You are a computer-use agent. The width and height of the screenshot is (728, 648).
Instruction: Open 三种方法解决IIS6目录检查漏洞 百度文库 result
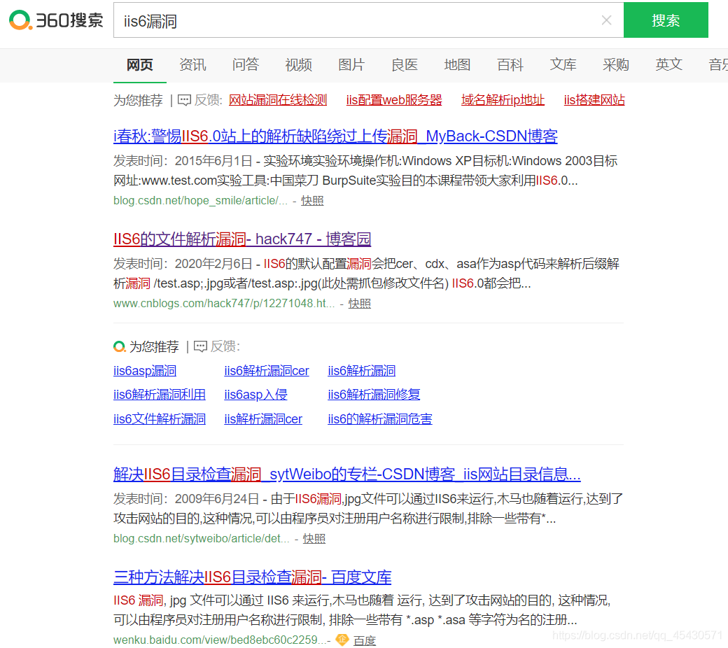pyautogui.click(x=252, y=577)
